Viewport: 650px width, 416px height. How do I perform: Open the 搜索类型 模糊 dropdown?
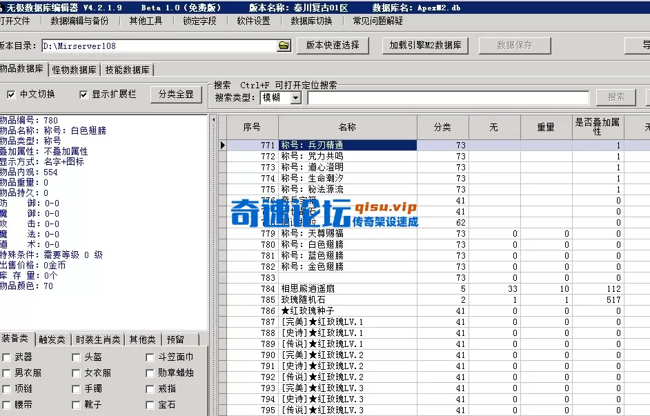(295, 98)
